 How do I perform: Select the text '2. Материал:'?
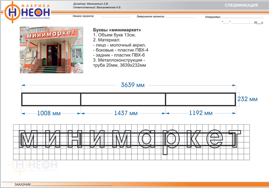pos(107,40)
